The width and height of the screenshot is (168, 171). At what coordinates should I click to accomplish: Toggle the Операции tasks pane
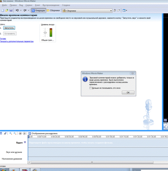point(39,10)
